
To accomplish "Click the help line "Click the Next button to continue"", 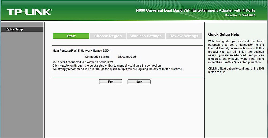I will pos(236,70).
